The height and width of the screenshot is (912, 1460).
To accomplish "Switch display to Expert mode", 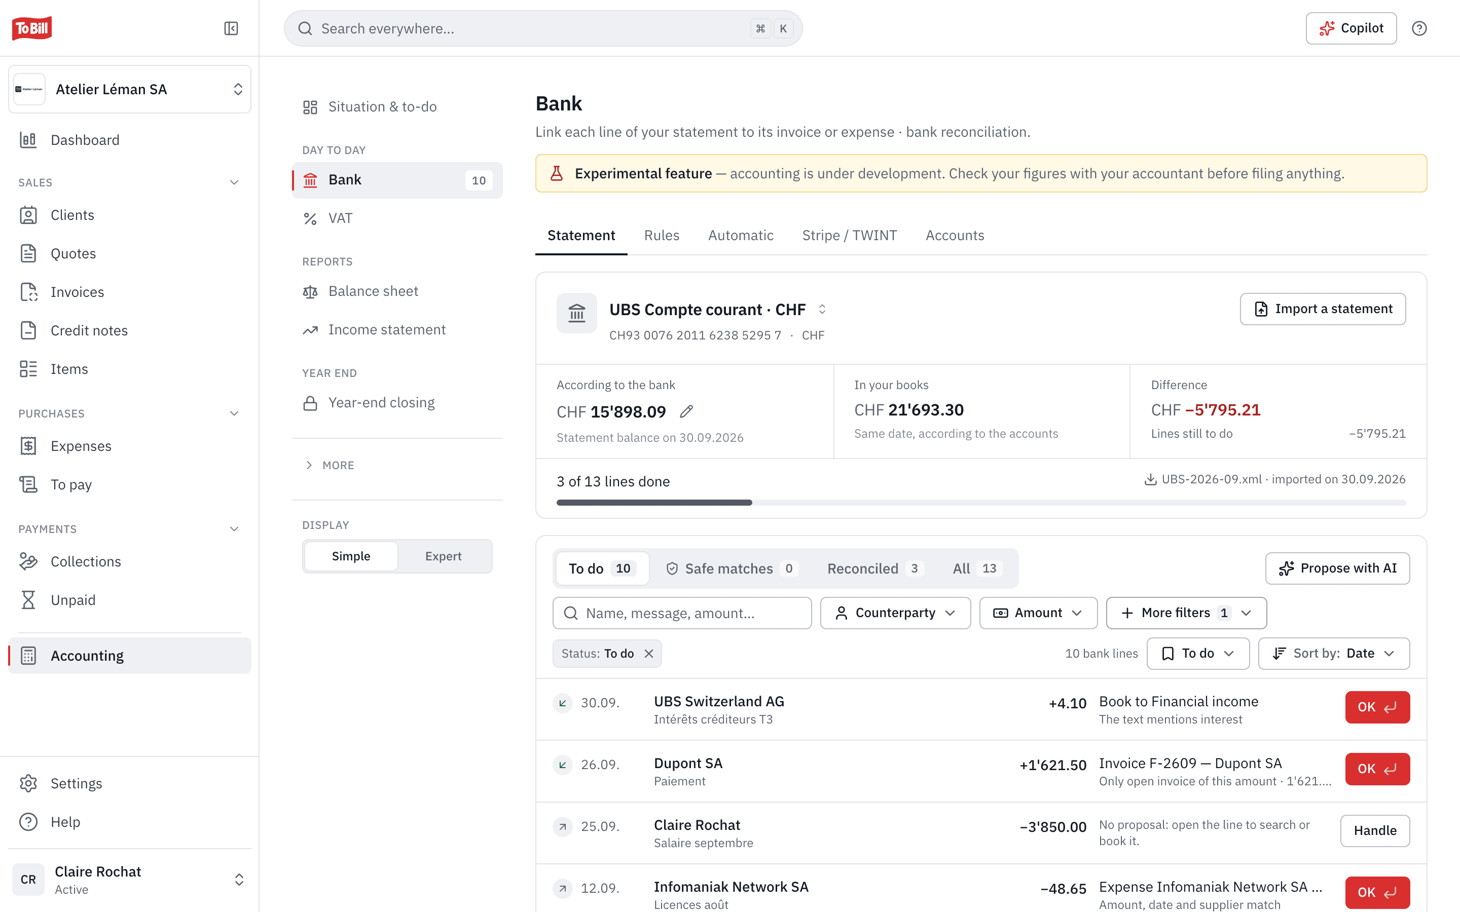I will click(x=444, y=556).
